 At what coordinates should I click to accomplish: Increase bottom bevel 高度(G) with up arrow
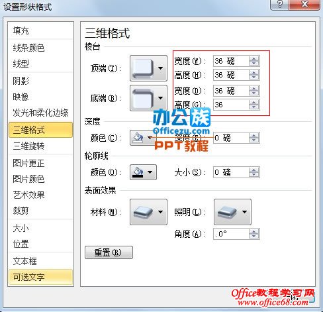click(254, 102)
